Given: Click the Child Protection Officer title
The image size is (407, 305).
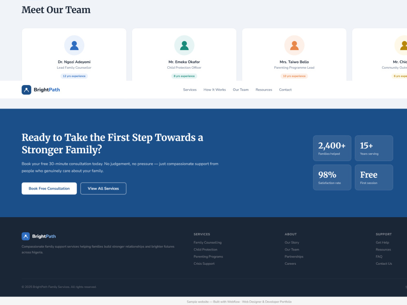Looking at the screenshot, I should pos(184,68).
